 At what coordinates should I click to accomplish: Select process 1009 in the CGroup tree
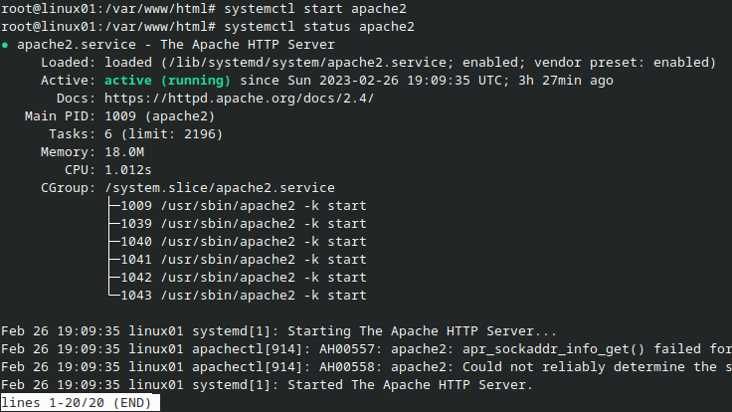coord(243,206)
